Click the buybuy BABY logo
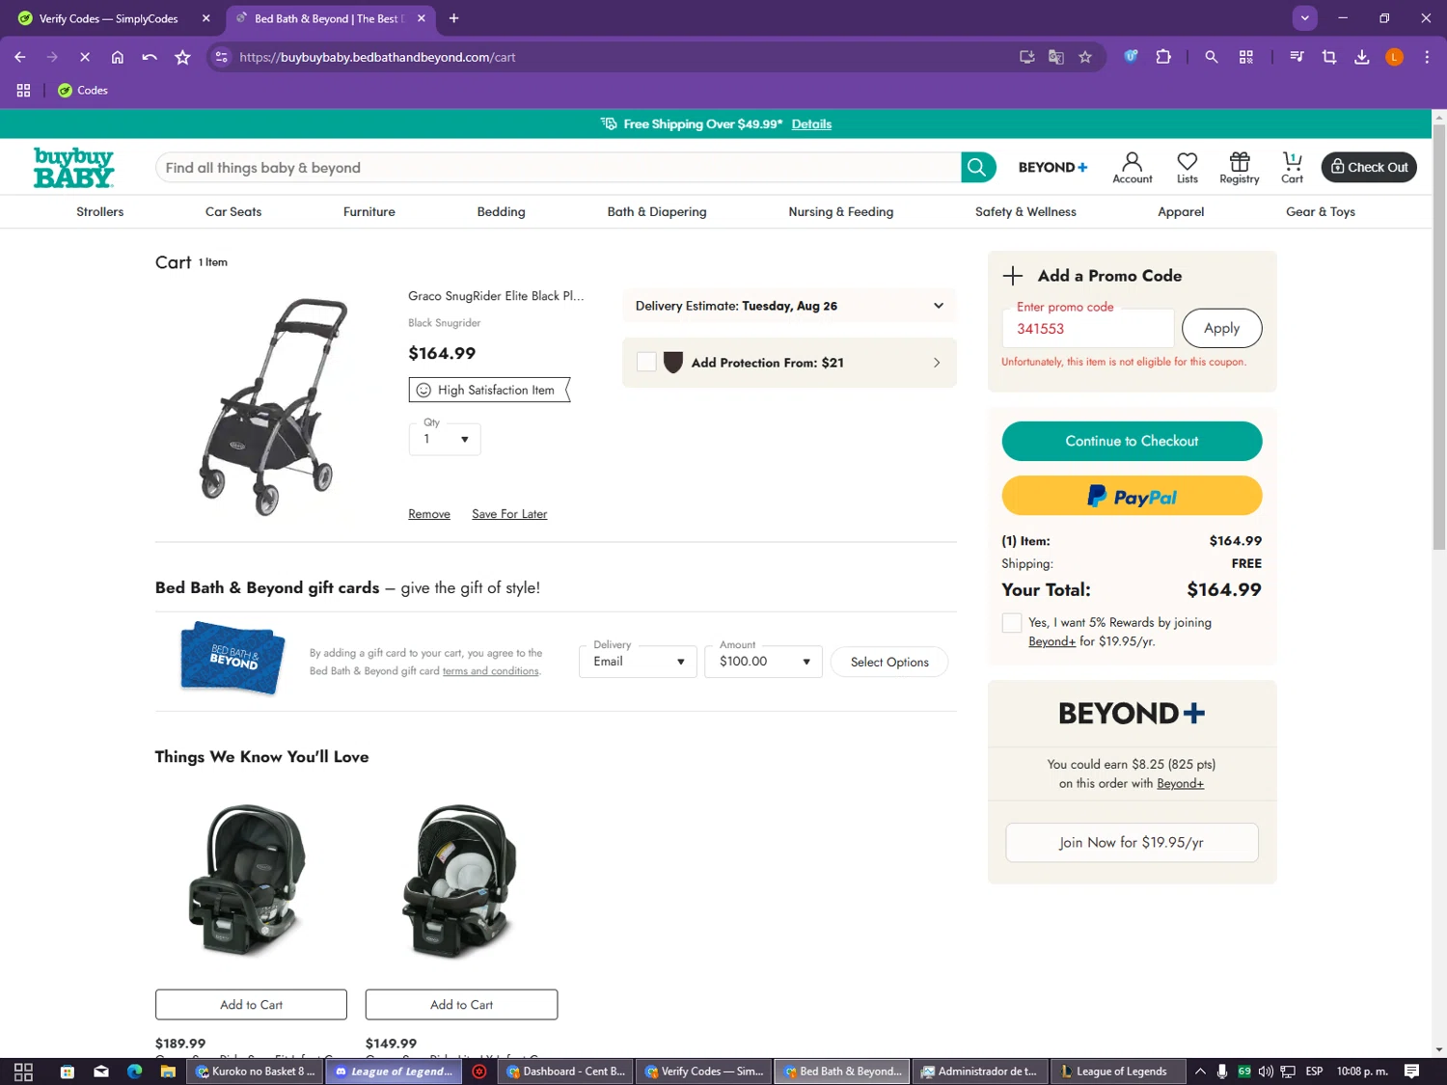The height and width of the screenshot is (1085, 1447). 73,168
